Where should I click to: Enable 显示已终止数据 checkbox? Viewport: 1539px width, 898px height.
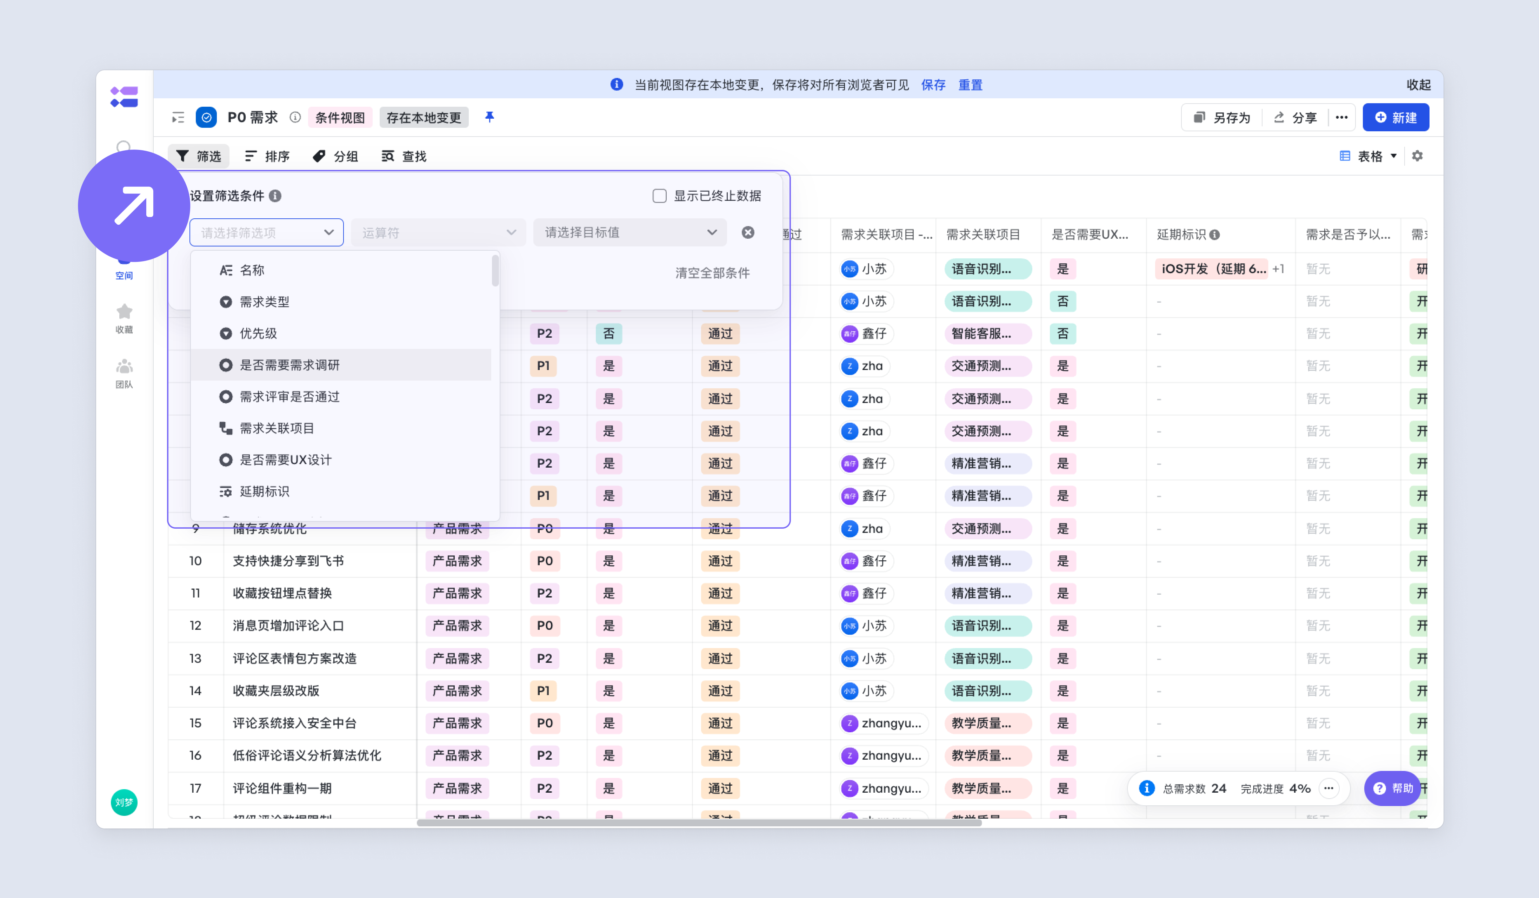tap(660, 196)
